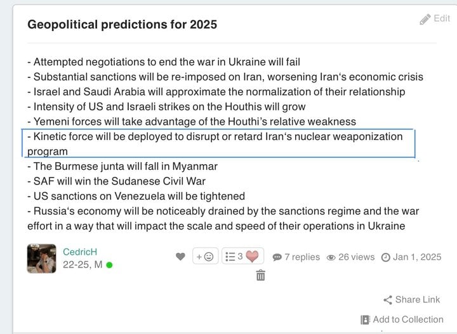457x334 pixels.
Task: Click the Geopolitical predictions for 2025 title
Action: pyautogui.click(x=122, y=25)
